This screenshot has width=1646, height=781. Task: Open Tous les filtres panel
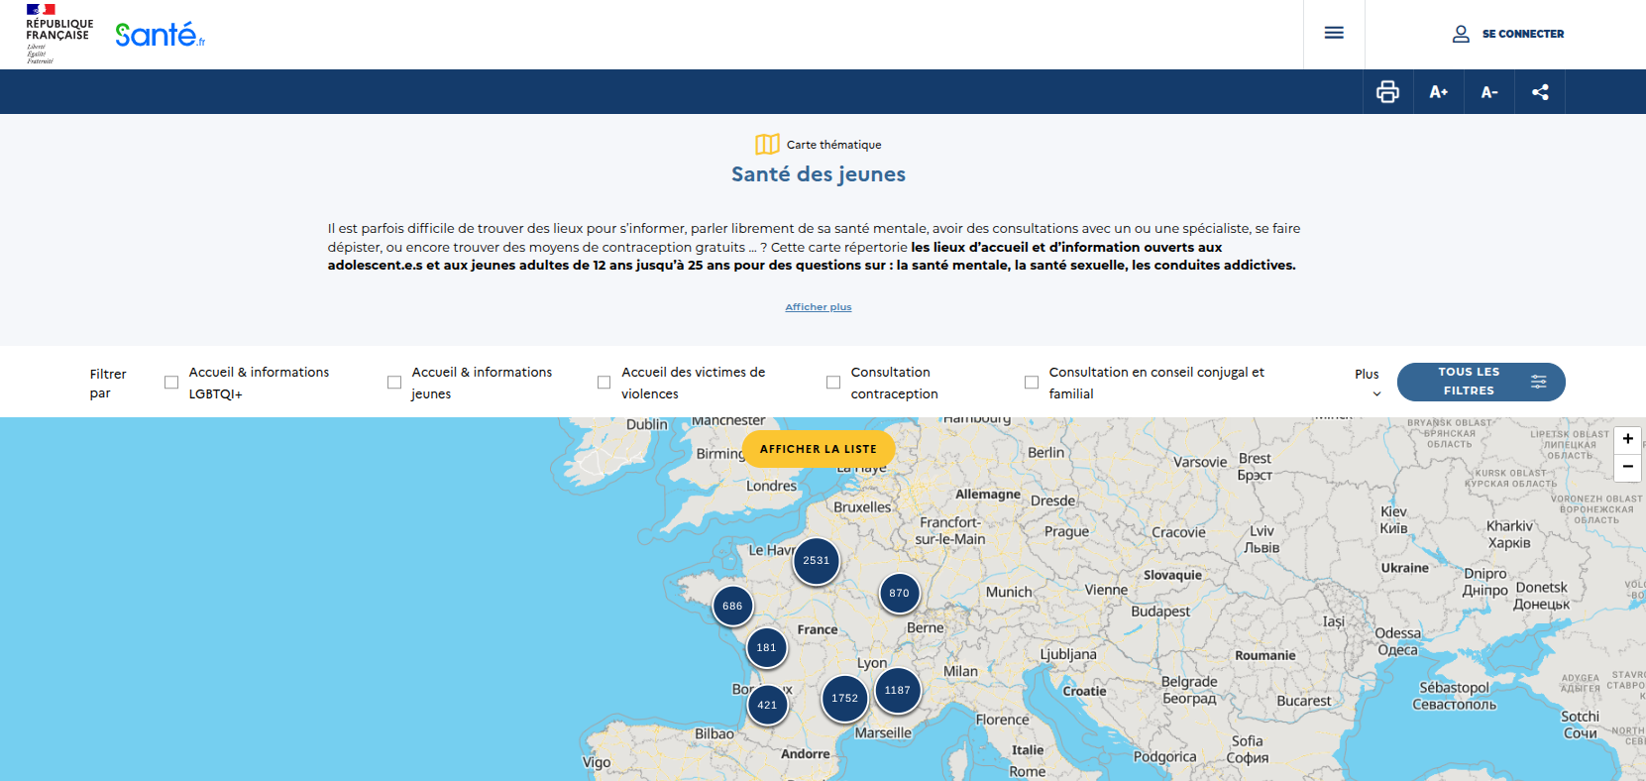pos(1481,382)
